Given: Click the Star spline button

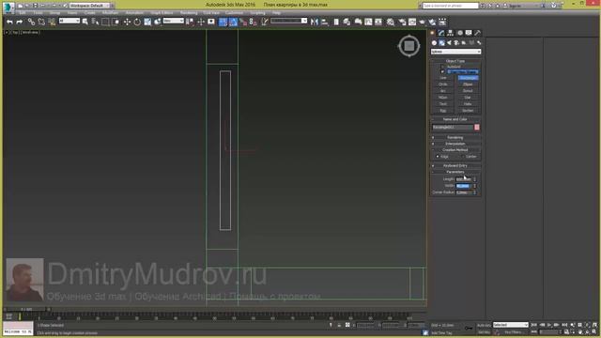Looking at the screenshot, I should 468,98.
